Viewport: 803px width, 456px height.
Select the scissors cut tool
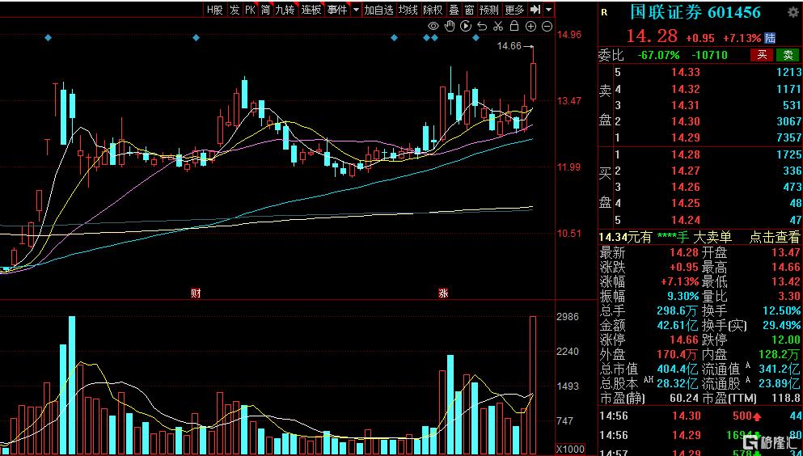[498, 26]
